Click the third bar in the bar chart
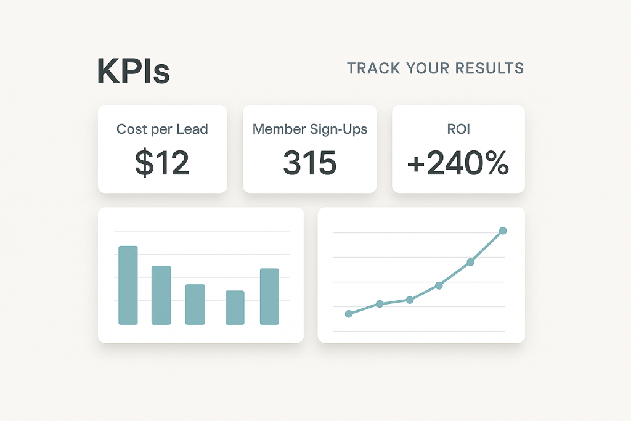Viewport: 631px width, 421px height. click(195, 304)
